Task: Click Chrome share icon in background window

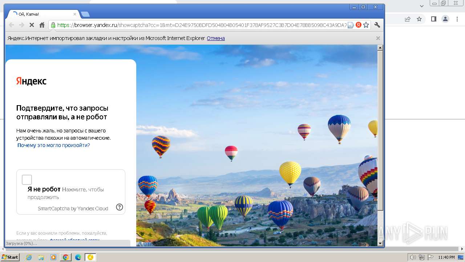Action: (408, 19)
